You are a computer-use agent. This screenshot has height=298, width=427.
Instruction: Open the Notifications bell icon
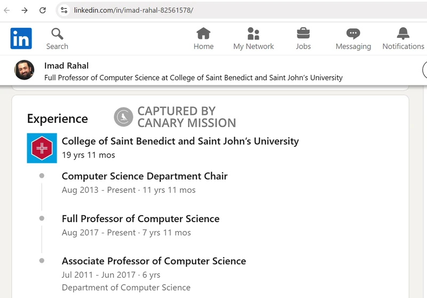[403, 34]
